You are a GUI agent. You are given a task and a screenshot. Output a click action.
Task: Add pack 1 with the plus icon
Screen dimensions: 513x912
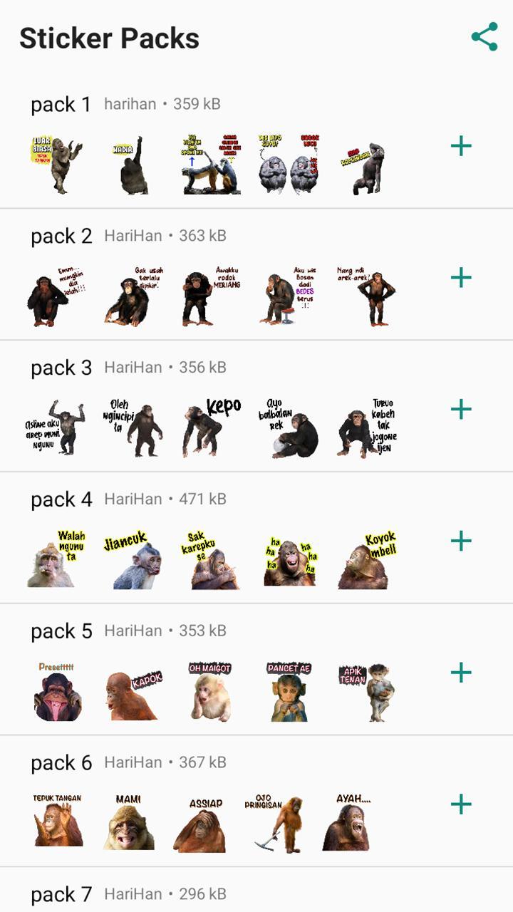click(461, 146)
